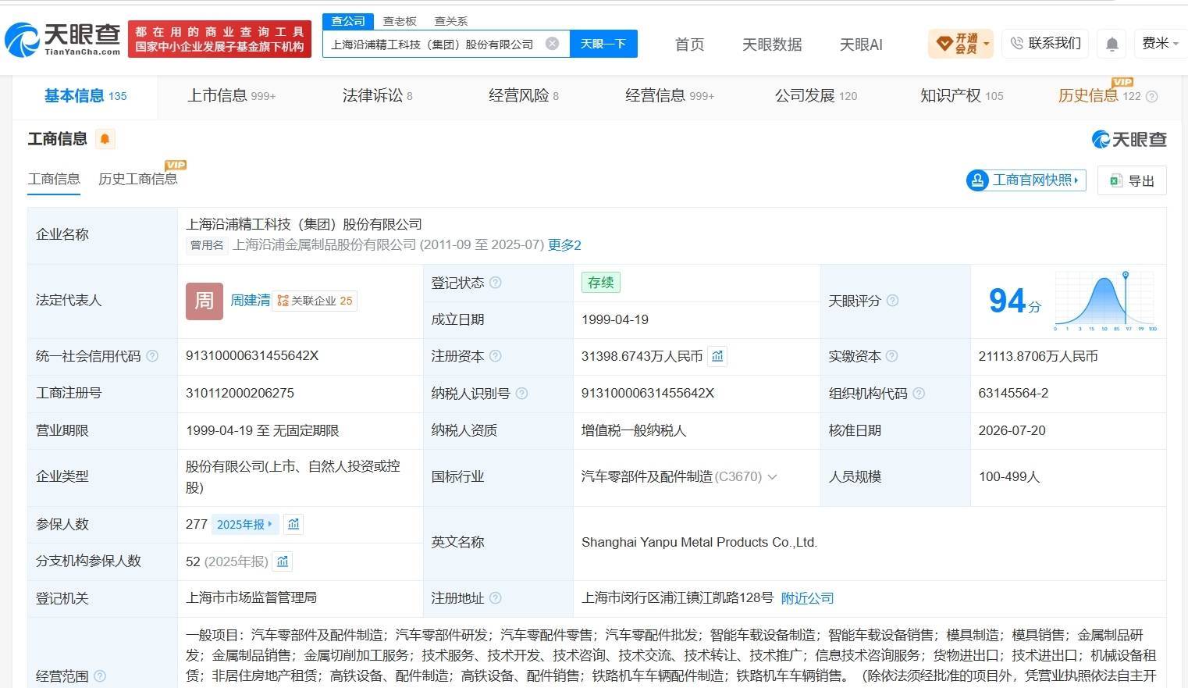Click the headset icon for 联系我们
This screenshot has width=1188, height=688.
coord(1016,44)
